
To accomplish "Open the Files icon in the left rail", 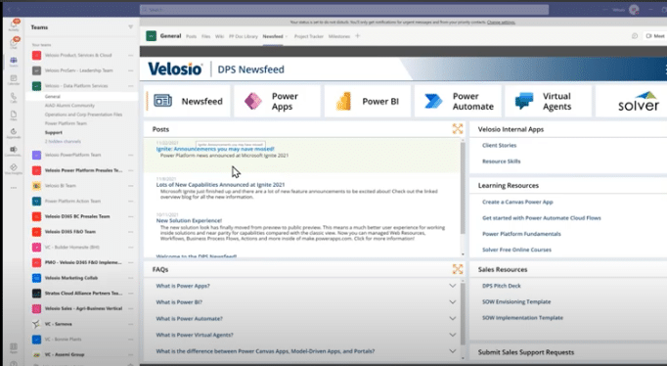I will point(14,115).
